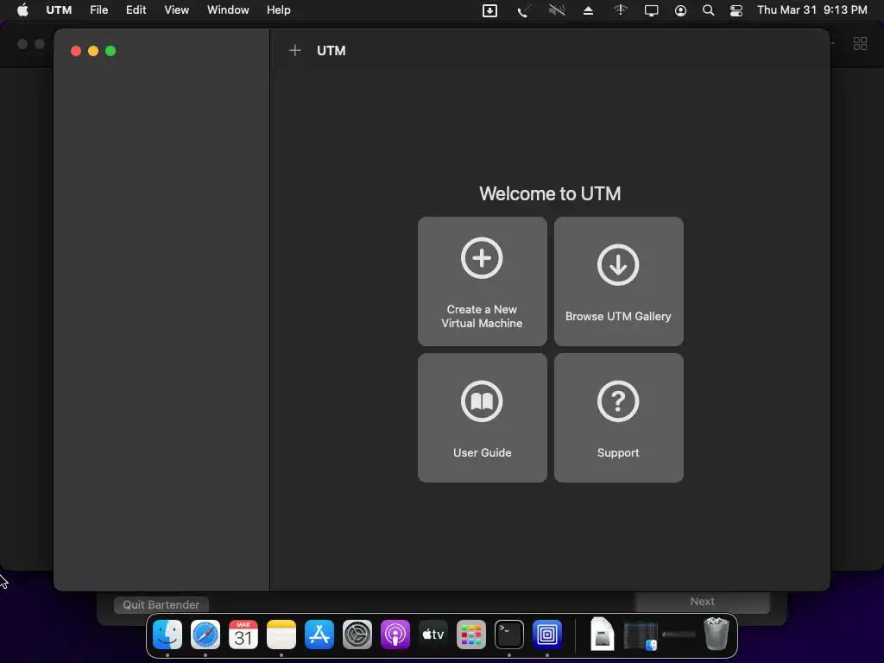Click the download tray icon in menu bar
This screenshot has width=884, height=663.
[490, 10]
